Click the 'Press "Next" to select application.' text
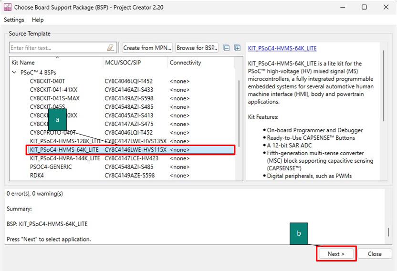This screenshot has width=397, height=272. click(49, 239)
